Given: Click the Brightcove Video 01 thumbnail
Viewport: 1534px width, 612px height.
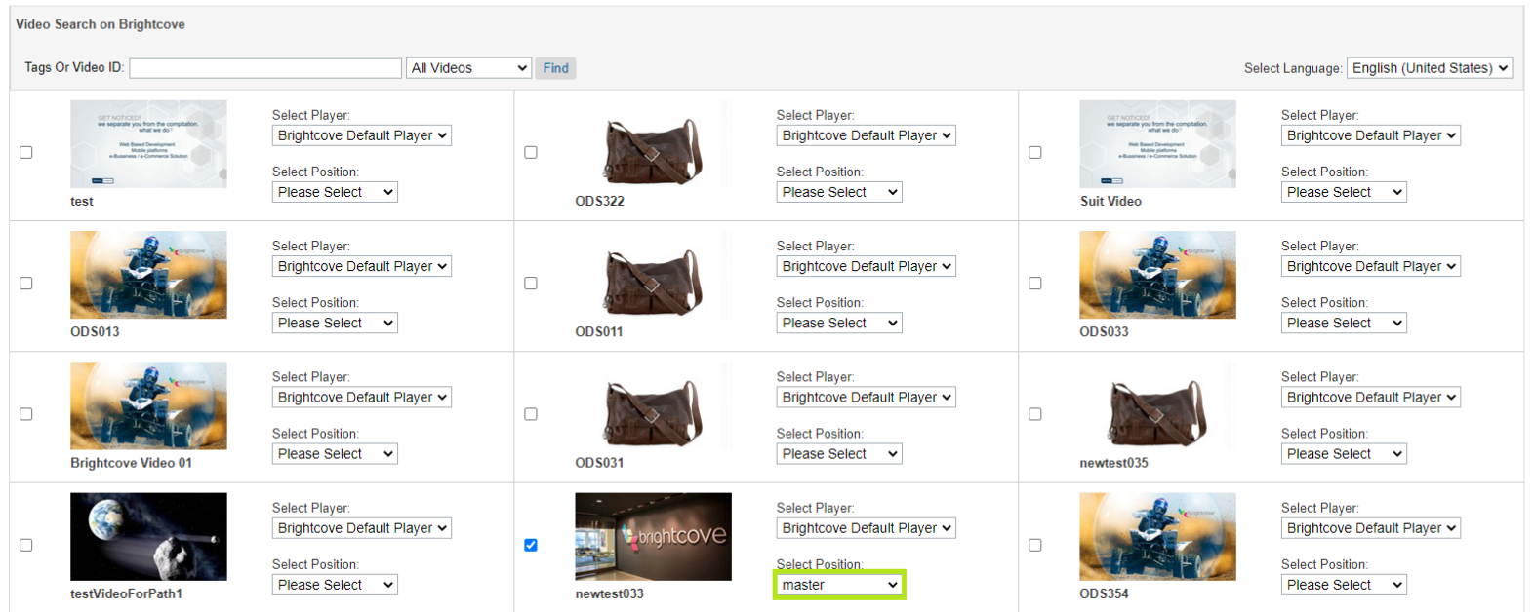Looking at the screenshot, I should (x=148, y=405).
